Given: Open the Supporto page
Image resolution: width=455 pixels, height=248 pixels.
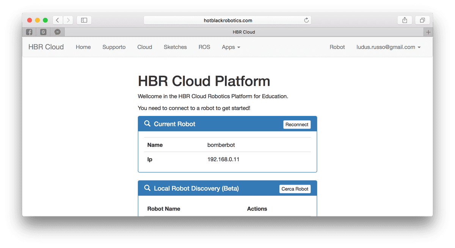Looking at the screenshot, I should [114, 47].
